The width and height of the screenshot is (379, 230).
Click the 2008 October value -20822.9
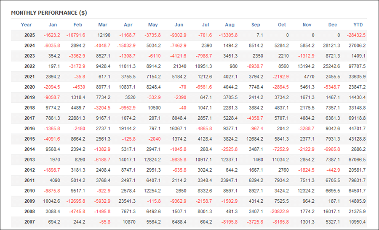coord(280,211)
